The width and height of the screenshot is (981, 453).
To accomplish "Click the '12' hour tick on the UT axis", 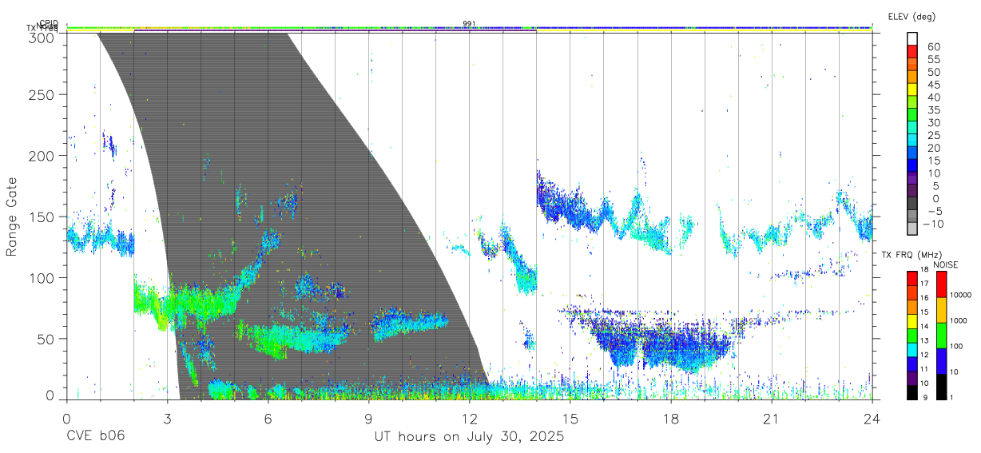I will click(470, 418).
